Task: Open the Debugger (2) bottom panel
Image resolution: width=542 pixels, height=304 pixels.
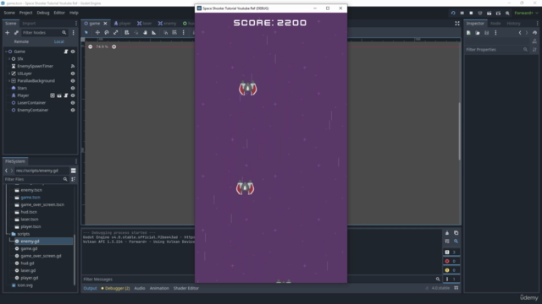Action: coord(115,288)
